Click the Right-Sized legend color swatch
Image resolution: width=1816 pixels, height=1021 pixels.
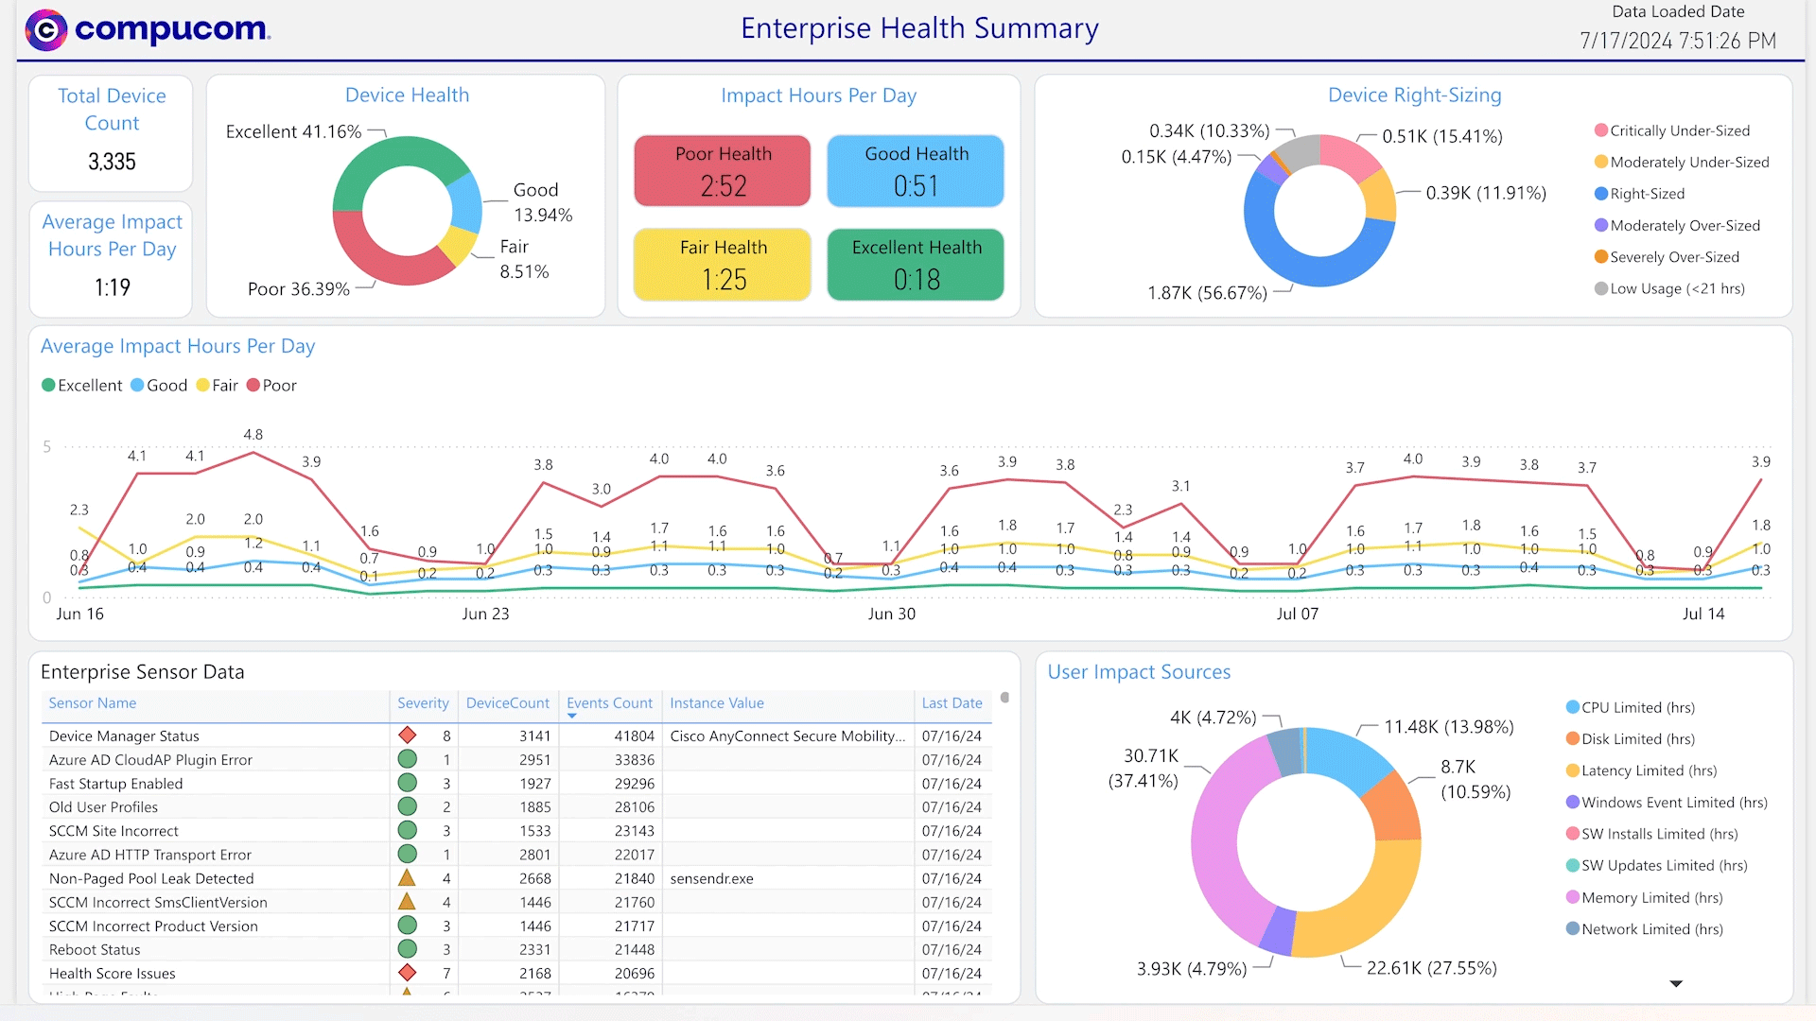[x=1601, y=194]
